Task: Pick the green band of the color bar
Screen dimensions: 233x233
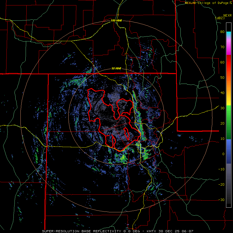Action: point(229,122)
